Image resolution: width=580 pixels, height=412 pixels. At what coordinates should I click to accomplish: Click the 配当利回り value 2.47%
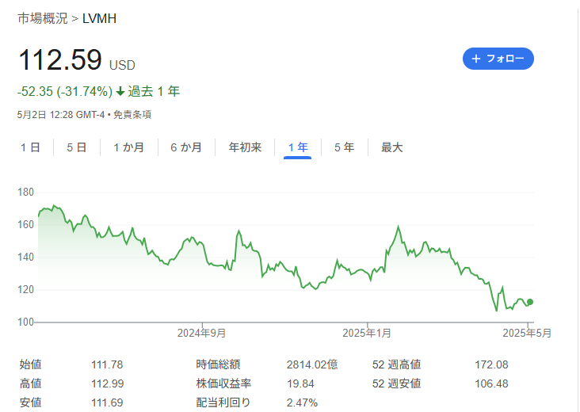pos(302,402)
